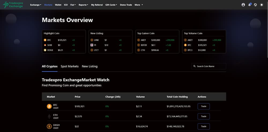The height and width of the screenshot is (132, 268).
Task: Click the Total Coin Holding column header
Action: 177,97
